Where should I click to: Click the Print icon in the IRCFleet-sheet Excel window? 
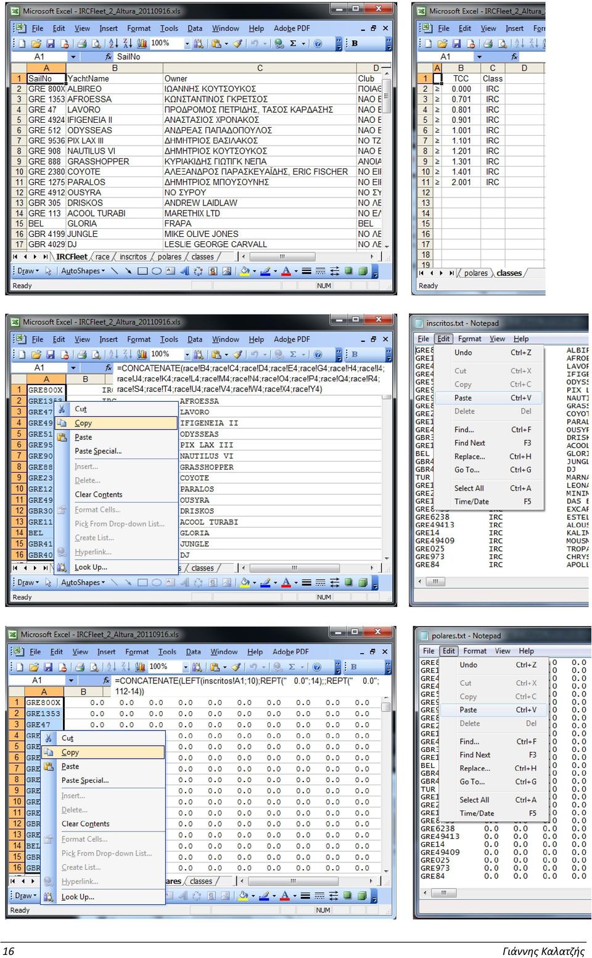pos(82,44)
